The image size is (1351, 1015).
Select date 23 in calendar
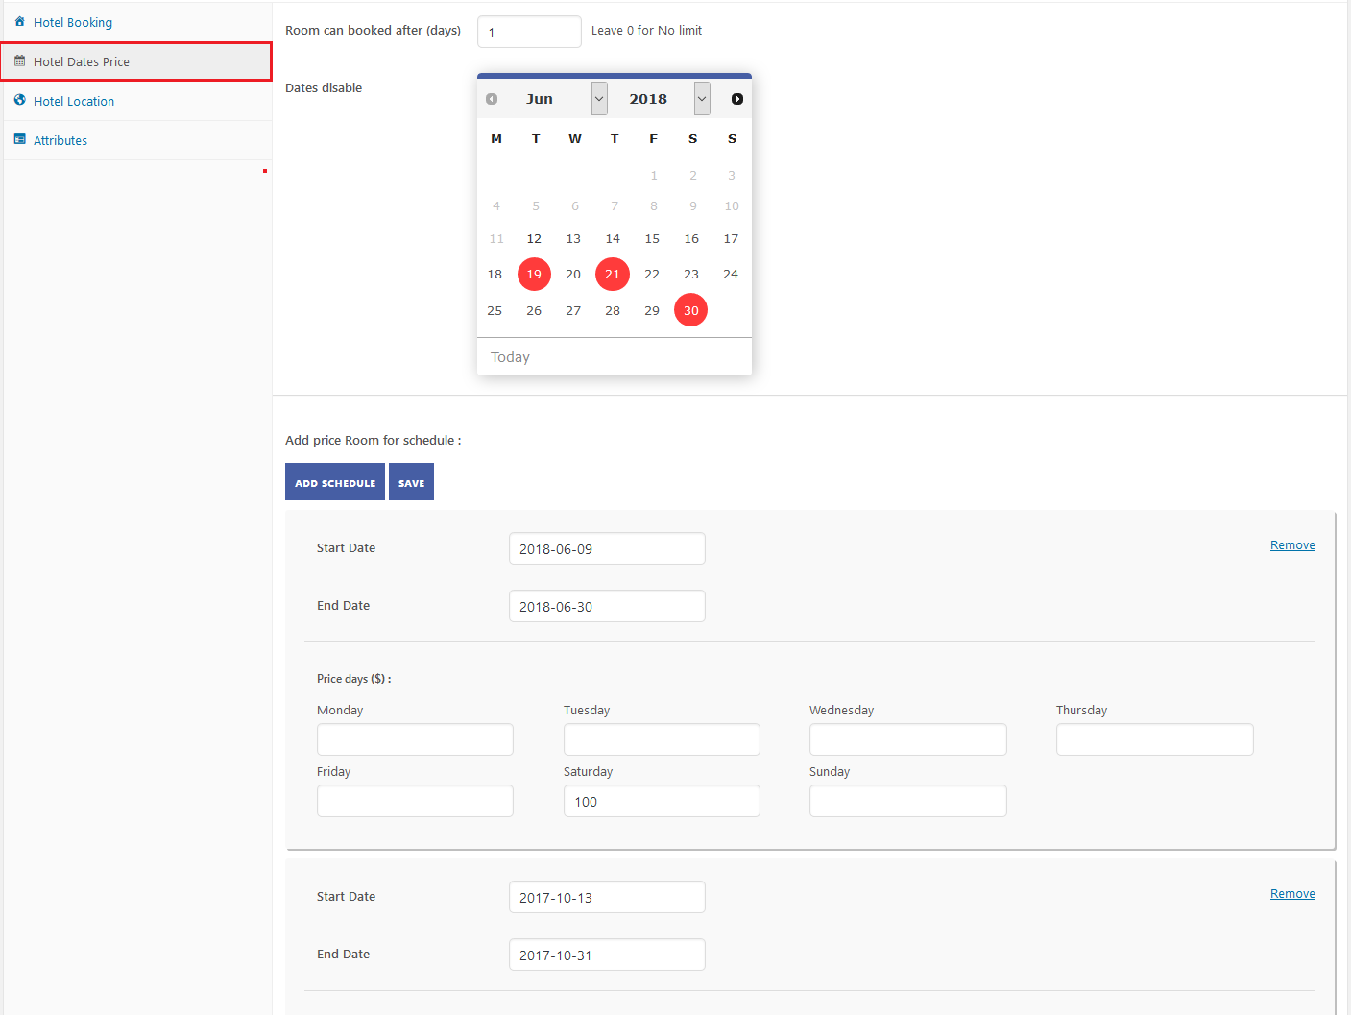pos(691,275)
